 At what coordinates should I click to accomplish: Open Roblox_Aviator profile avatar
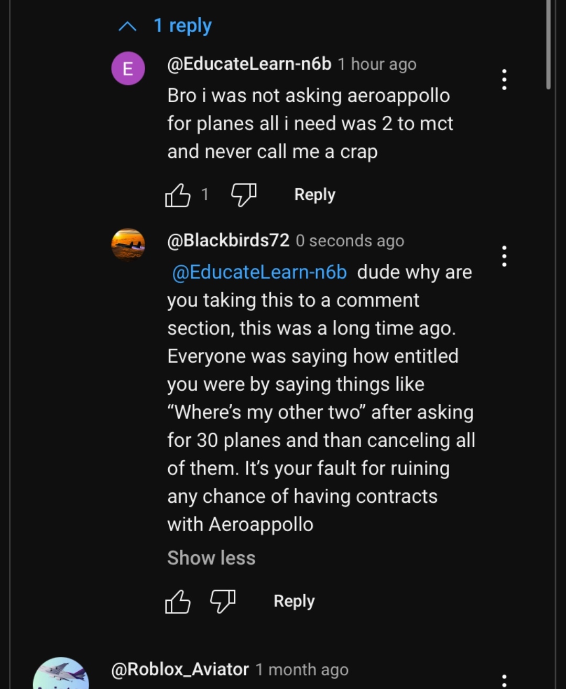[61, 675]
